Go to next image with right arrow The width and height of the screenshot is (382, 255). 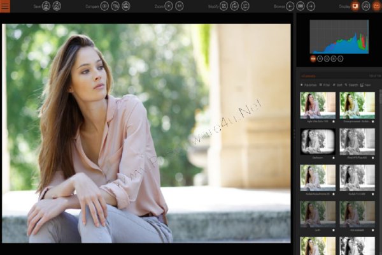tap(311, 6)
